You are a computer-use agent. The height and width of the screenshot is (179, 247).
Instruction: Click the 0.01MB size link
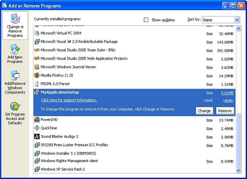[227, 93]
